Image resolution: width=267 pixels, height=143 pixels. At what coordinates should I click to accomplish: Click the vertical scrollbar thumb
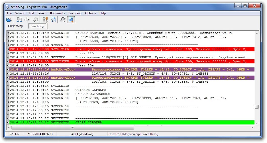257,107
